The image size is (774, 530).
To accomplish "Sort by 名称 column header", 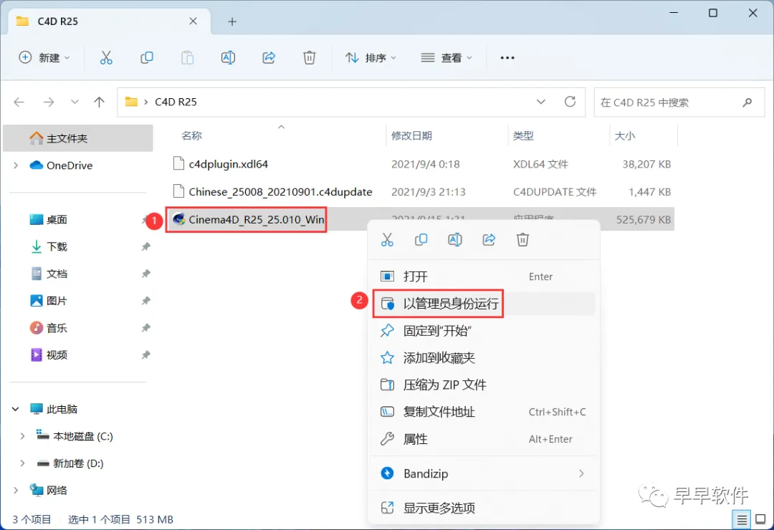I will (x=191, y=135).
